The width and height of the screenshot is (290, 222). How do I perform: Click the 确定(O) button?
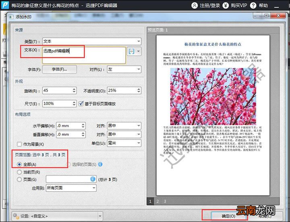228,216
